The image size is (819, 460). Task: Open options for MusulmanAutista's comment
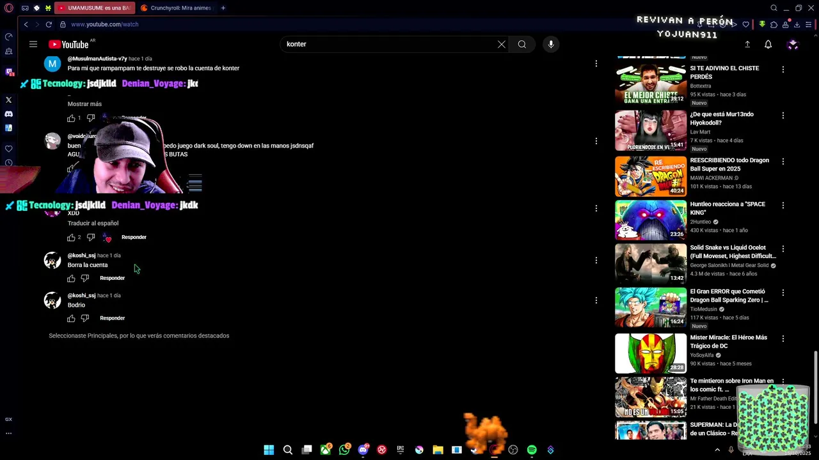pos(596,63)
